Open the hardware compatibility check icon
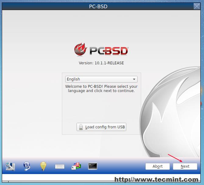This screenshot has height=185, width=204. coord(10,166)
